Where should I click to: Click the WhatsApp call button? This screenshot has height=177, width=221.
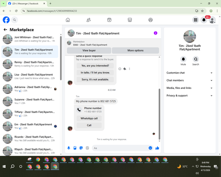click(x=89, y=118)
